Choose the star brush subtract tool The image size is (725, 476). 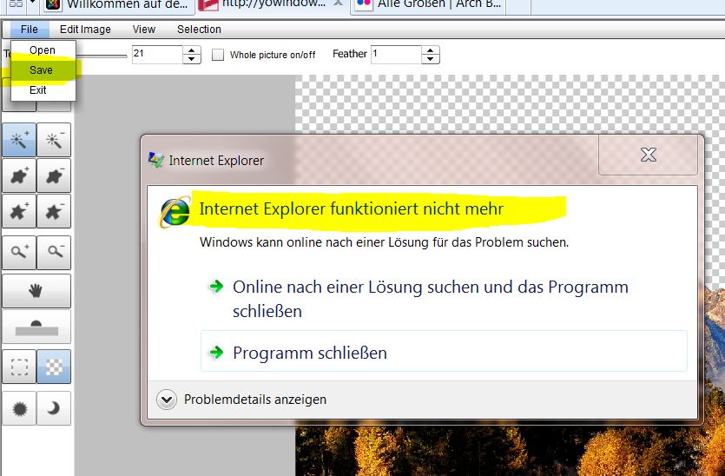click(x=54, y=211)
